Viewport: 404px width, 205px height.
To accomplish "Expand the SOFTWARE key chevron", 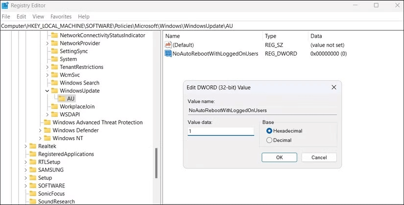I will click(x=25, y=185).
